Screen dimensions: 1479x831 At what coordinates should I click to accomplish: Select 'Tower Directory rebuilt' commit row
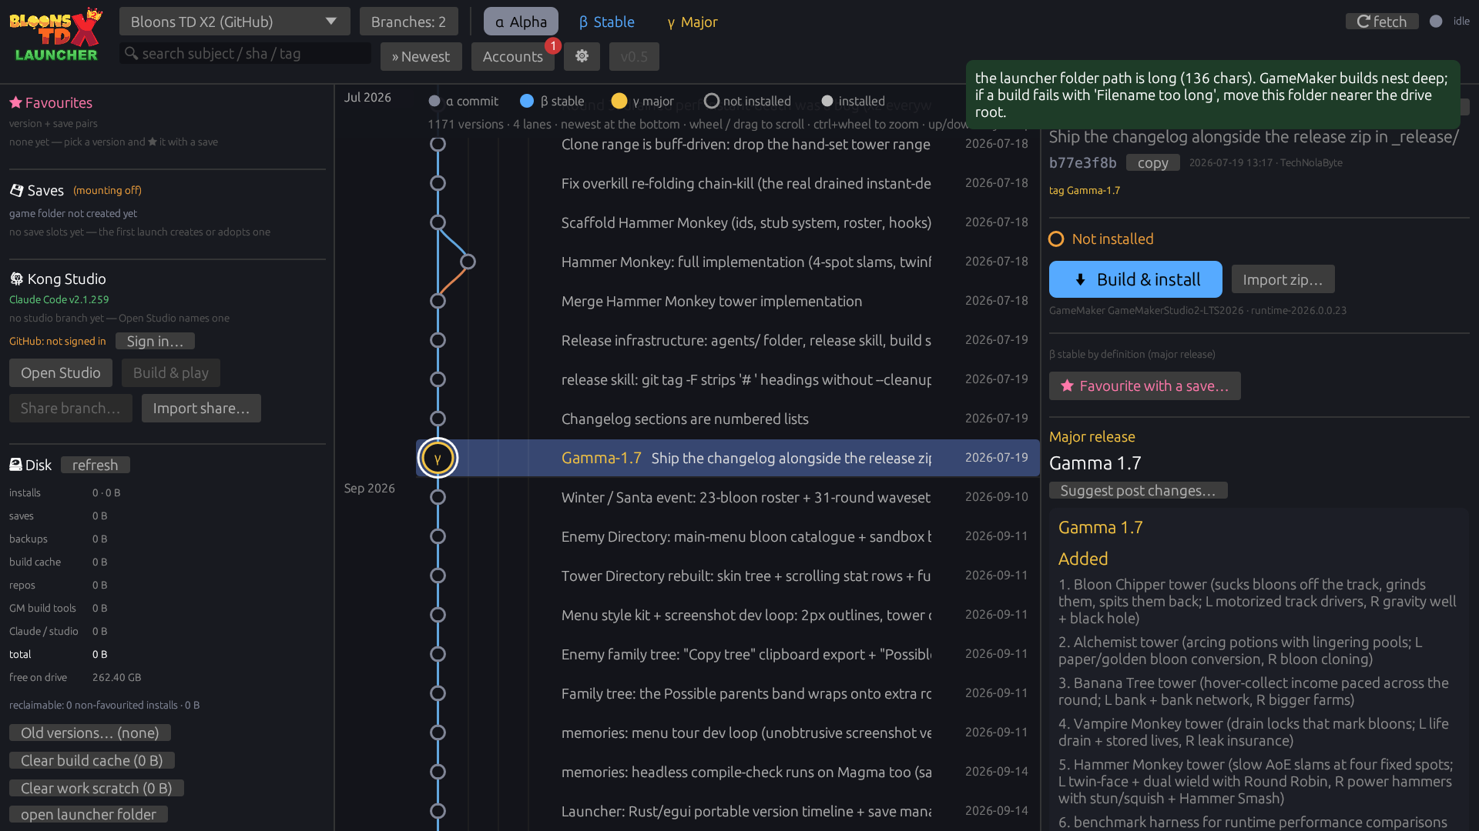728,576
